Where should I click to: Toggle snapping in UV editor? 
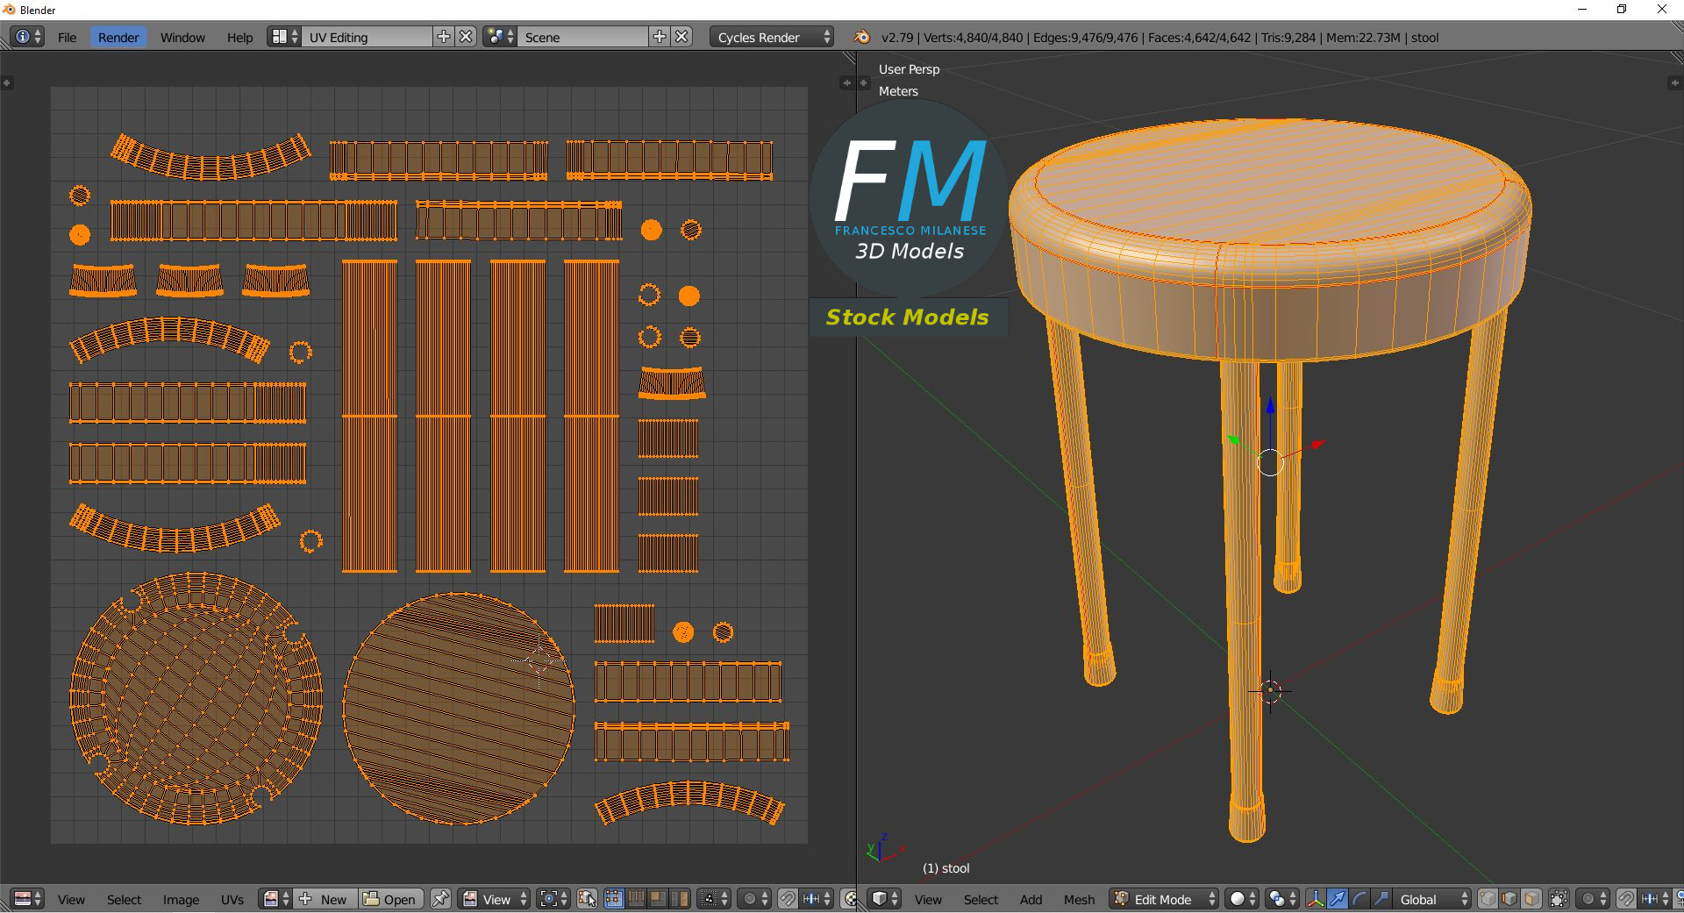point(788,899)
